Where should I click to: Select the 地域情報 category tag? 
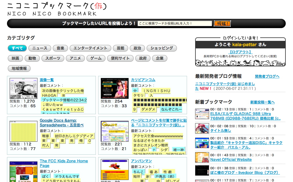pyautogui.click(x=19, y=68)
